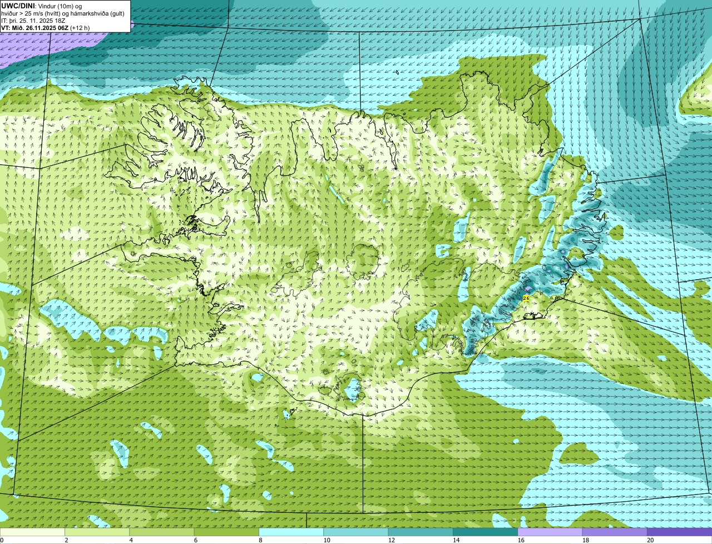Click the yellow '26' max gust label
The height and width of the screenshot is (544, 712).
pos(526,299)
